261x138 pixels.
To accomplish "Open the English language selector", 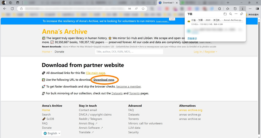I will (51, 133).
